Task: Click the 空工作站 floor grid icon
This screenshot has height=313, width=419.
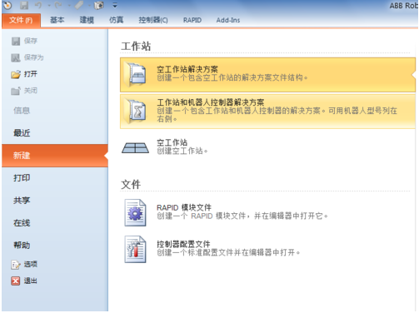Action: 135,147
